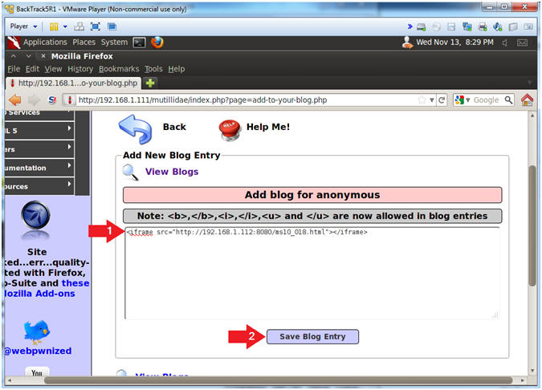Open Firefox Bookmarks menu

[x=119, y=69]
